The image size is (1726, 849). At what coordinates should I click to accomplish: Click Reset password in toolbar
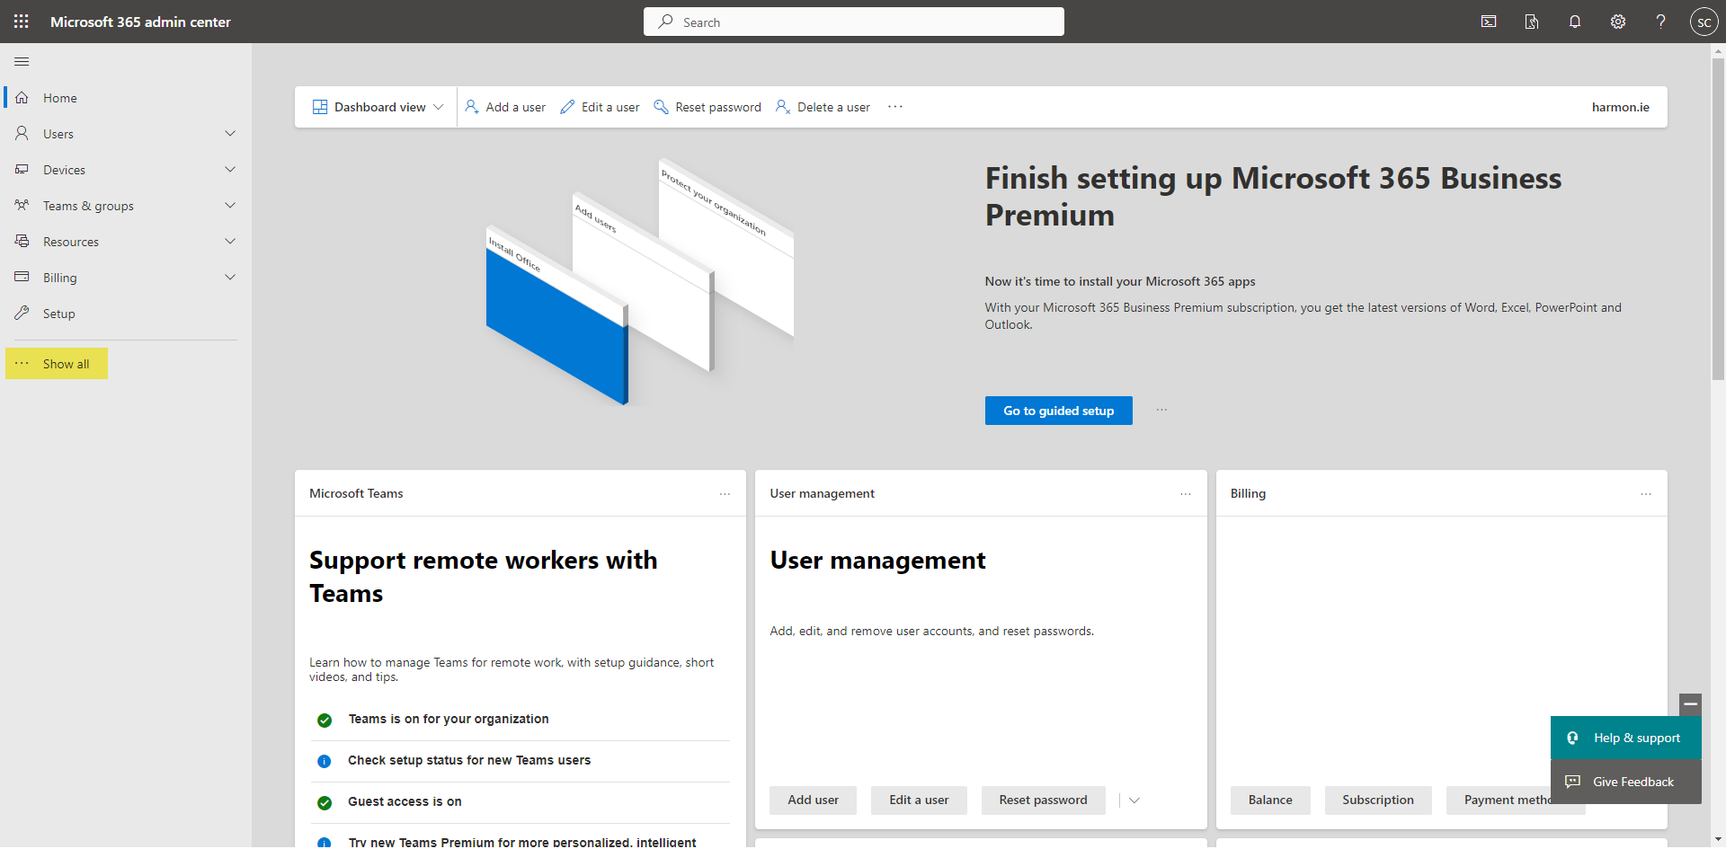pos(707,107)
